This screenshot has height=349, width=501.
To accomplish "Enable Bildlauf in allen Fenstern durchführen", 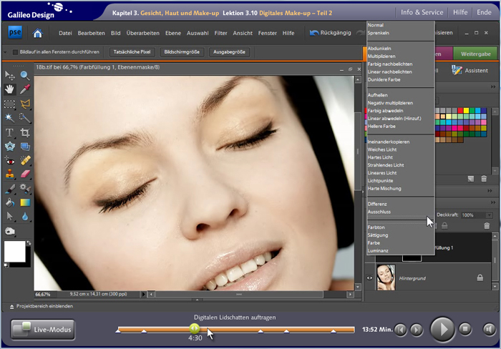I will pos(15,52).
